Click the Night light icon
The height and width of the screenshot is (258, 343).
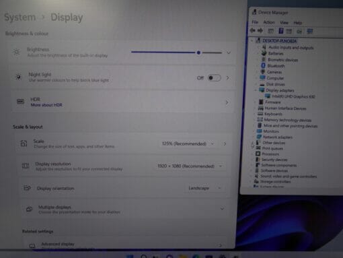(x=18, y=77)
